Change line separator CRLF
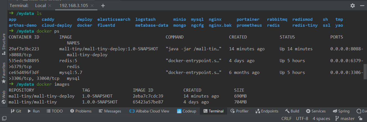Viewport: 367px width, 122px height. 287,119
